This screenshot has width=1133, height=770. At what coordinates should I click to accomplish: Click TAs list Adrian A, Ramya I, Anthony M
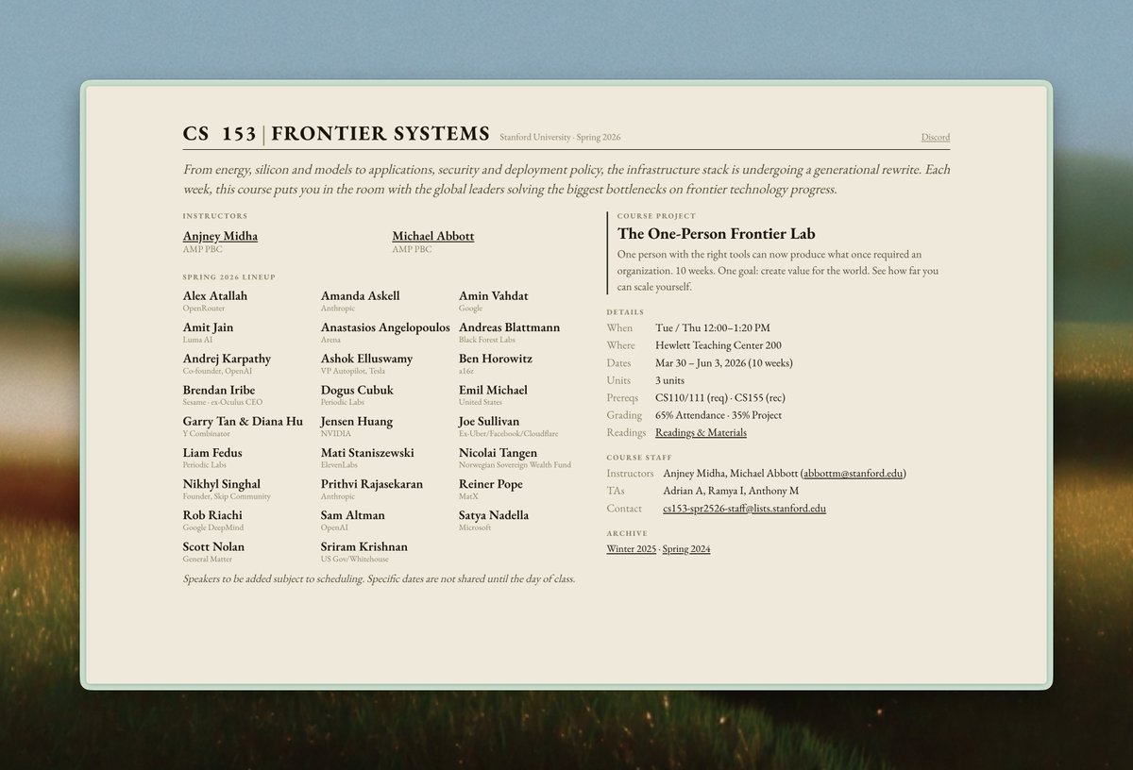[x=731, y=491]
